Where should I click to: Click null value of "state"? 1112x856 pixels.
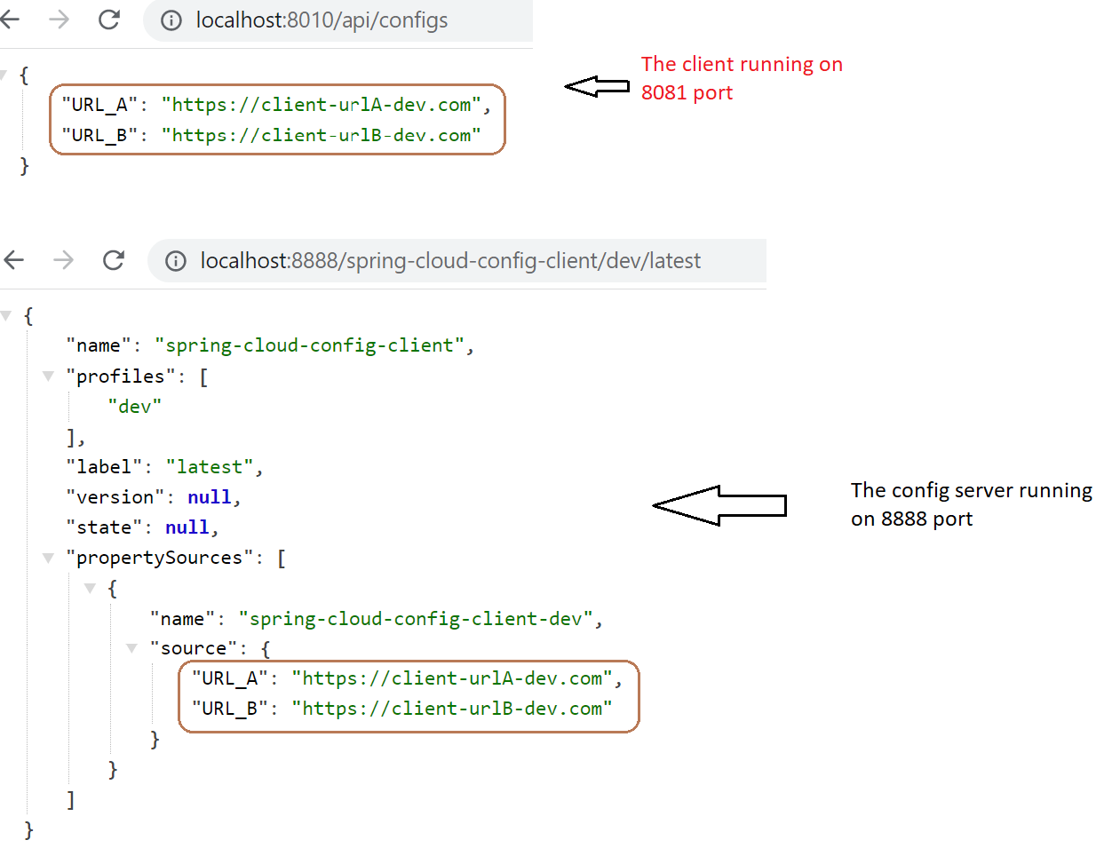click(187, 527)
